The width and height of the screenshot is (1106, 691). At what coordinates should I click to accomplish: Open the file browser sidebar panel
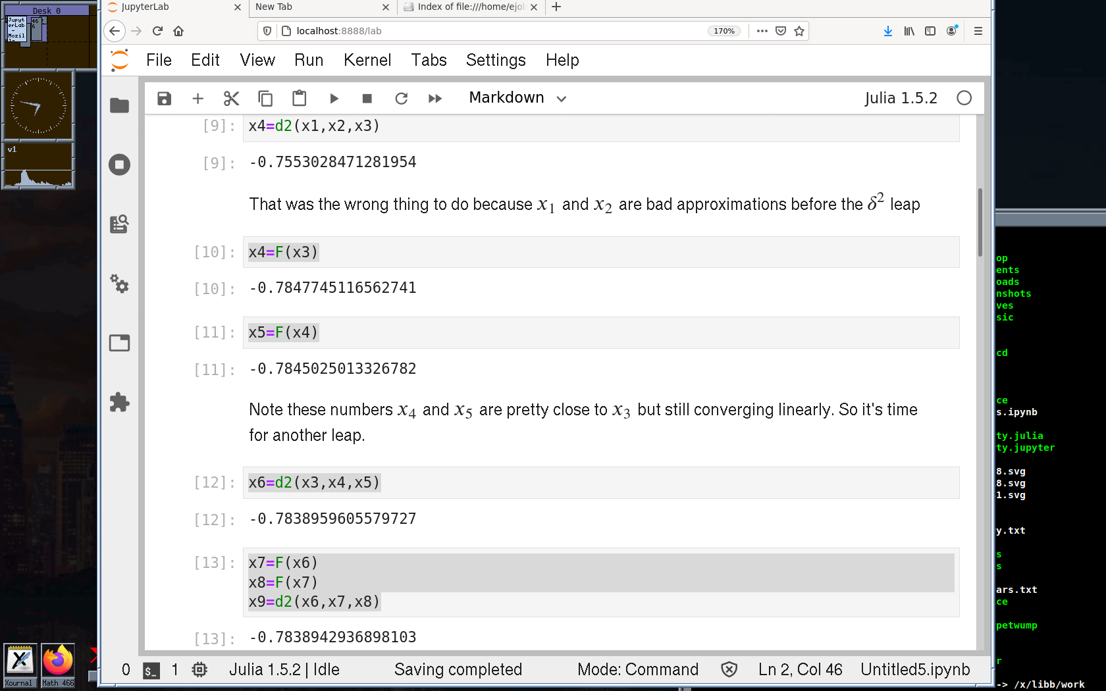tap(119, 105)
